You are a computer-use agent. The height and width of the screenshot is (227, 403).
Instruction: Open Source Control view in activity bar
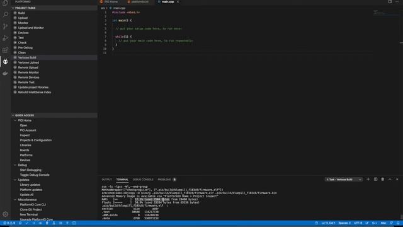[x=5, y=26]
